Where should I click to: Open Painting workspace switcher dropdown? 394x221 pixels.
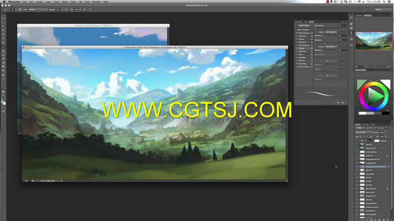(x=383, y=9)
